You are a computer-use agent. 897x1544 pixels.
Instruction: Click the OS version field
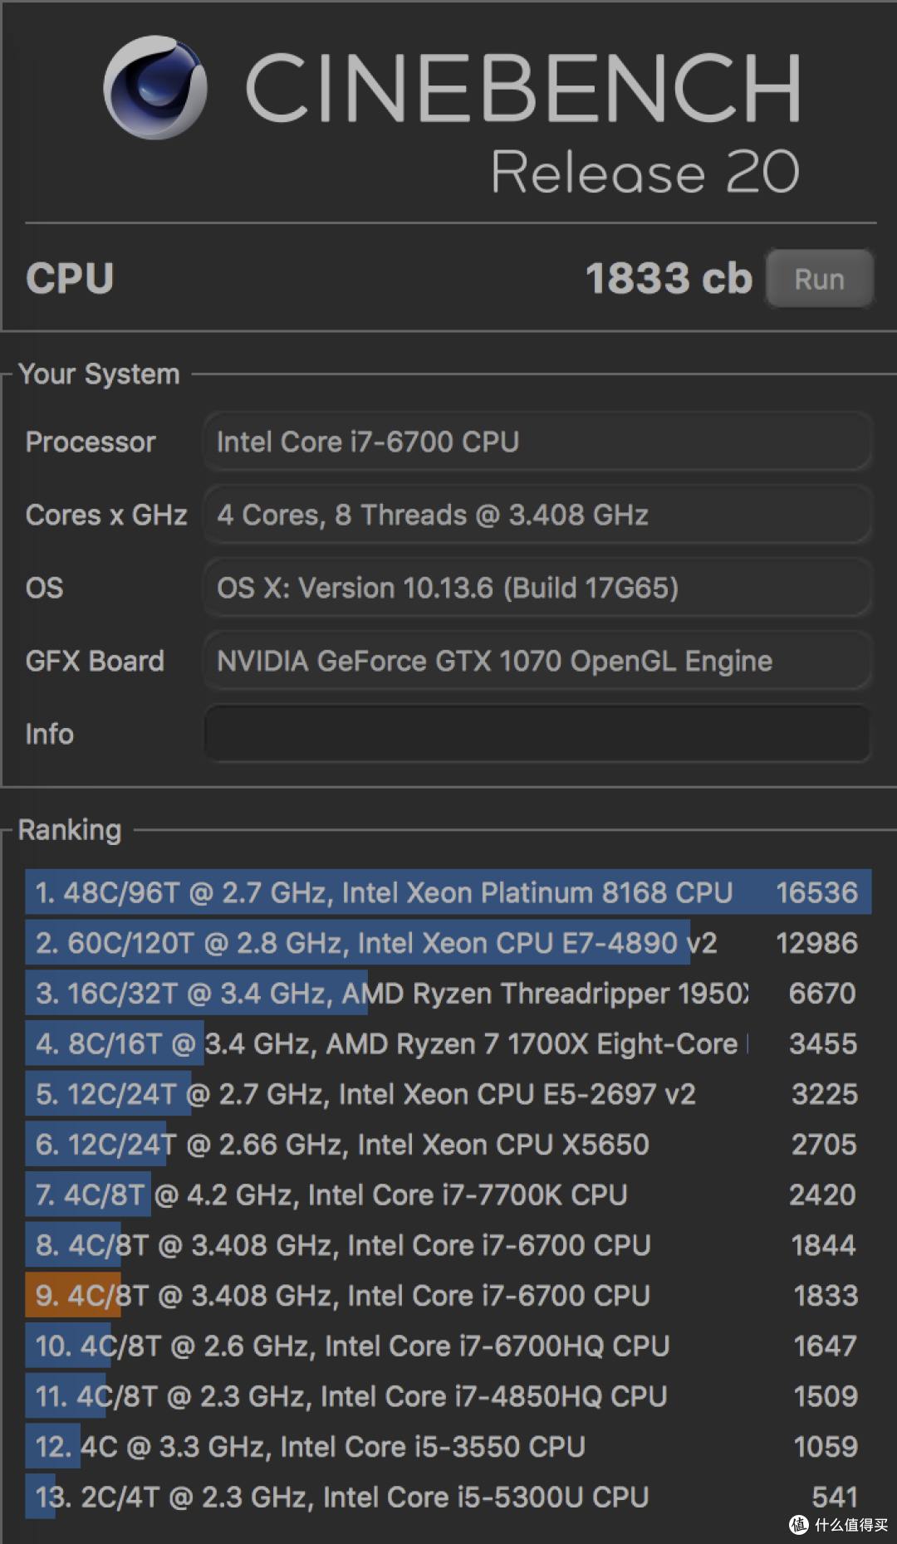point(537,588)
